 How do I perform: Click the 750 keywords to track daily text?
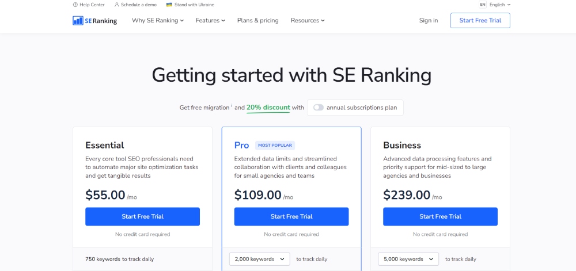119,259
